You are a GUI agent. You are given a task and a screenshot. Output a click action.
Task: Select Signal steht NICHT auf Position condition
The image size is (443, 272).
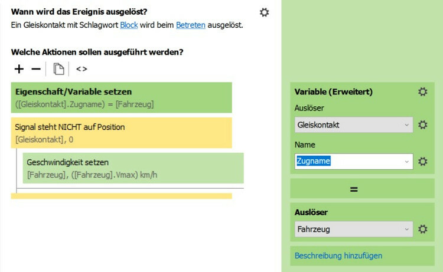pyautogui.click(x=121, y=133)
